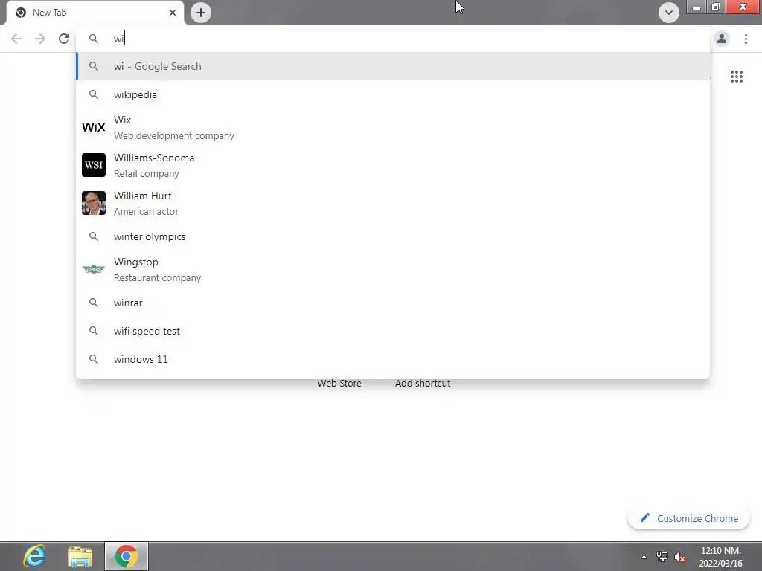Image resolution: width=762 pixels, height=571 pixels.
Task: Click the Wingstop logo icon
Action: pos(93,269)
